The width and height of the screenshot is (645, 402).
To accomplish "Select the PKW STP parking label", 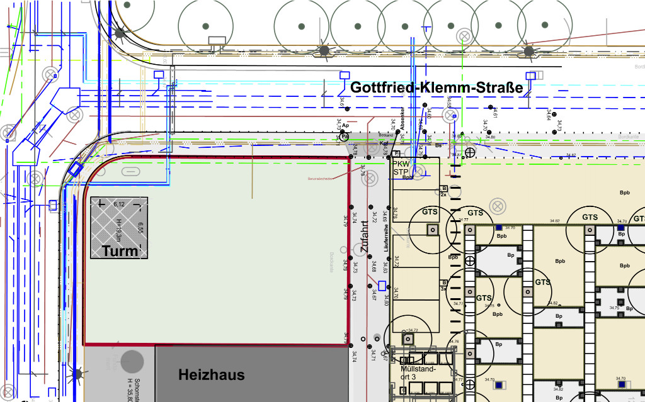I will point(401,167).
